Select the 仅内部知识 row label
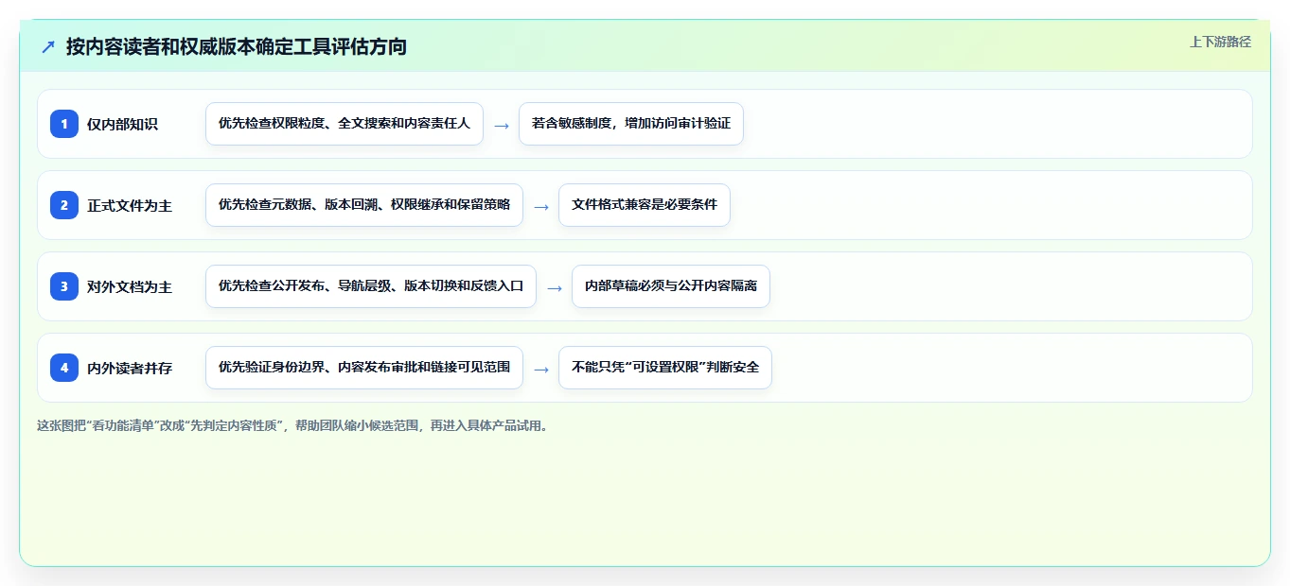This screenshot has height=586, width=1290. pyautogui.click(x=122, y=124)
